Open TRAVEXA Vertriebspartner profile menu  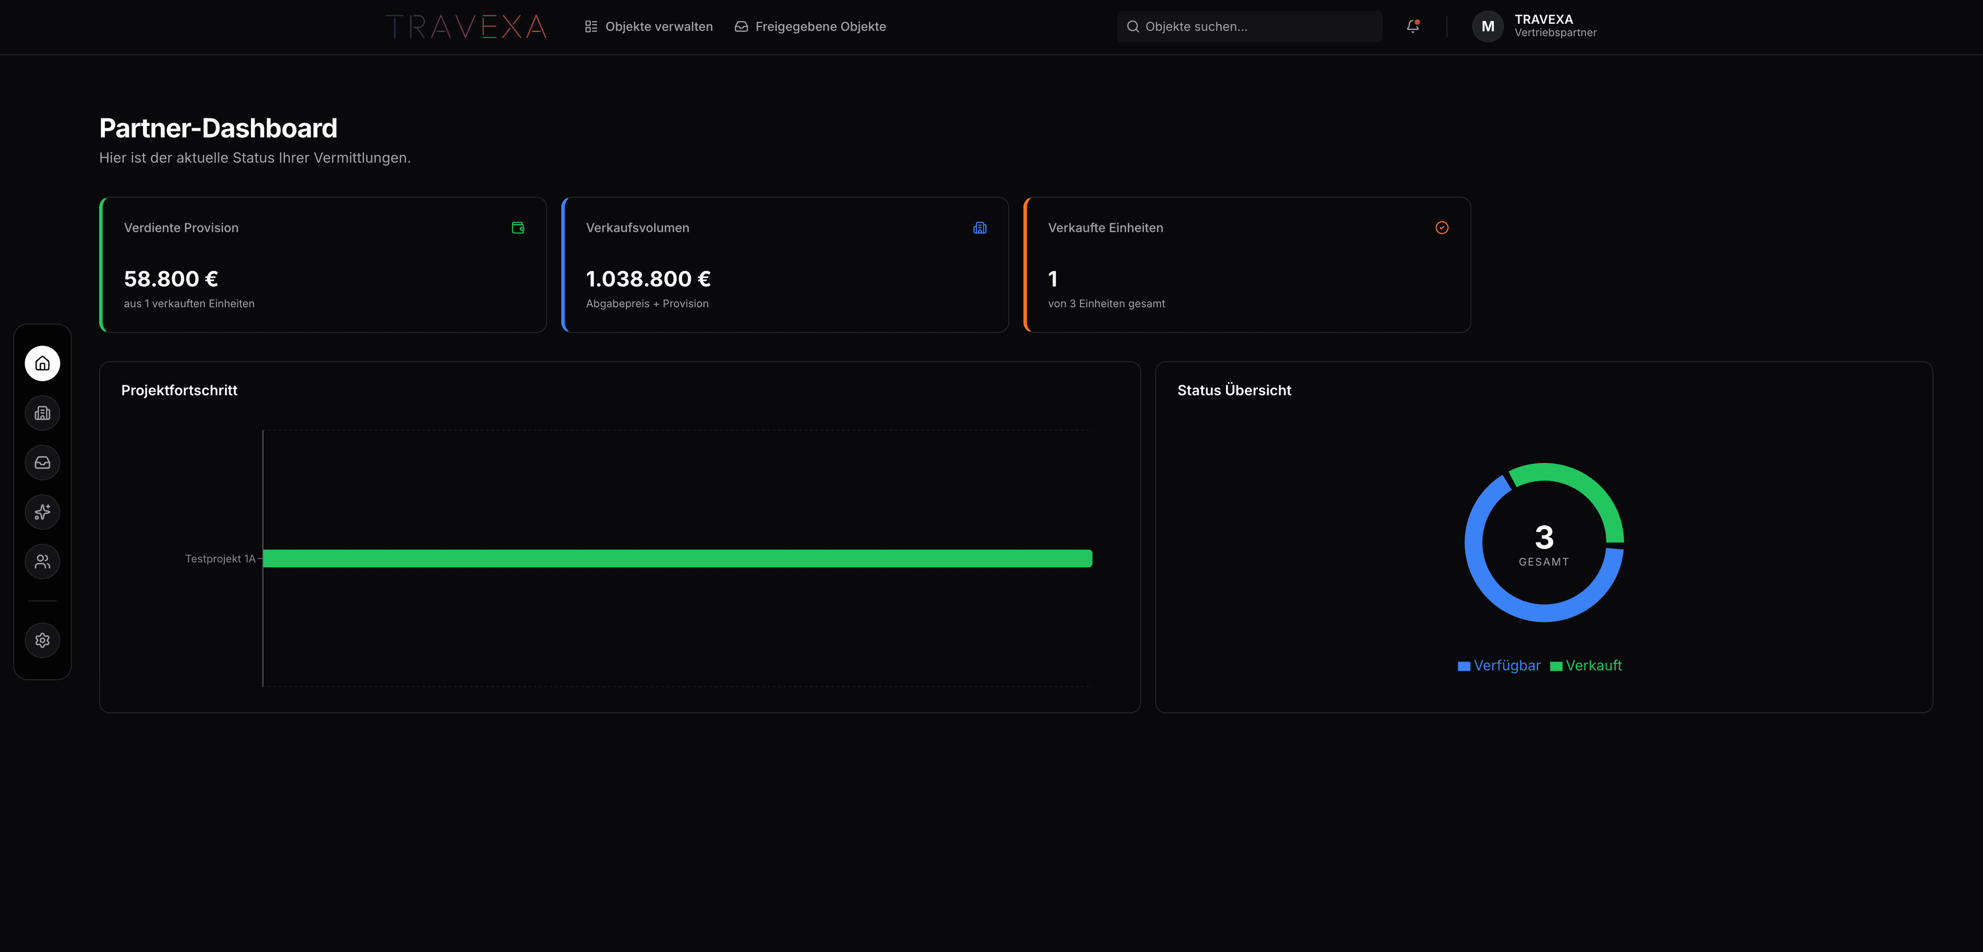click(x=1555, y=26)
